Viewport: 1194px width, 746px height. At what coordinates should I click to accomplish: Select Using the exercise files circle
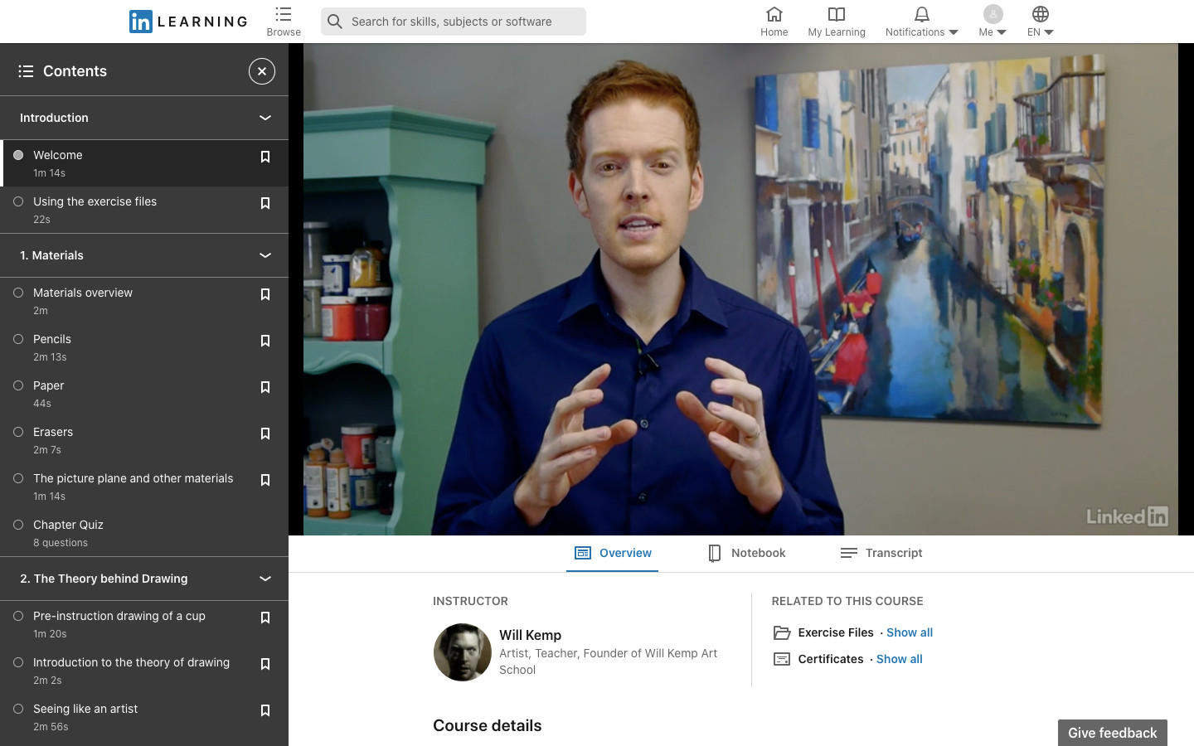click(18, 201)
